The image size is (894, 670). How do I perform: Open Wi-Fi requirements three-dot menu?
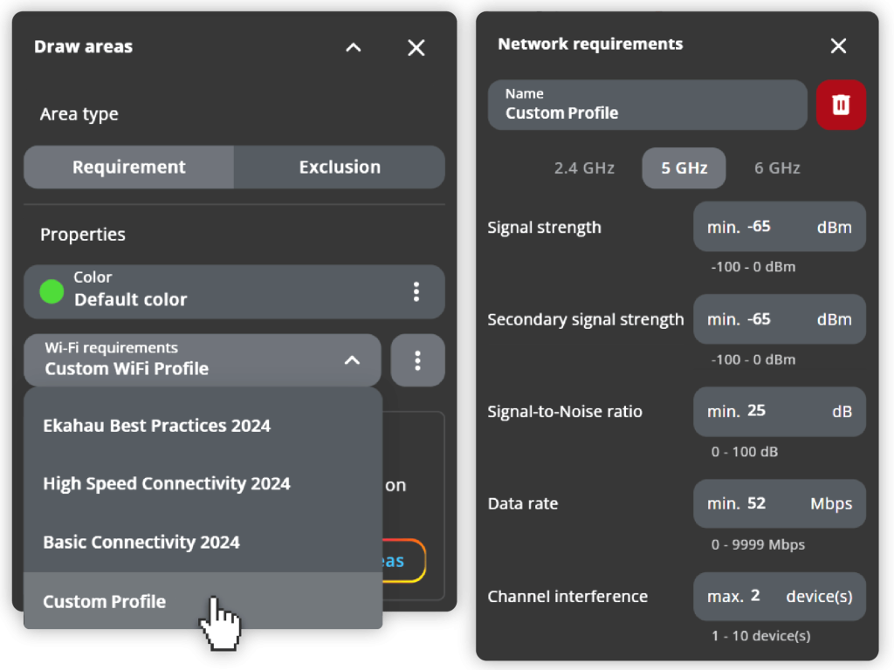(417, 360)
